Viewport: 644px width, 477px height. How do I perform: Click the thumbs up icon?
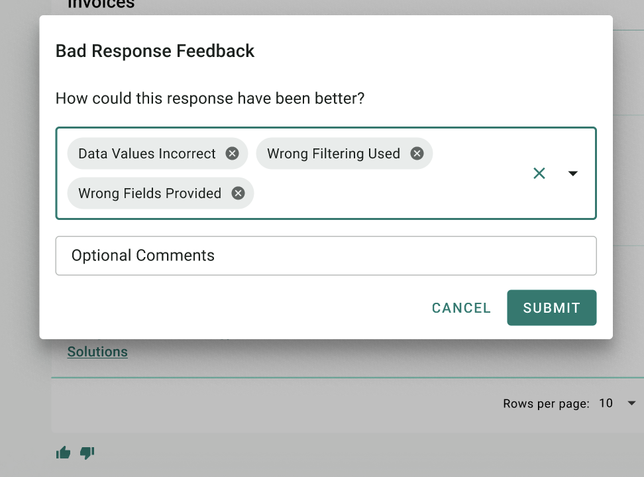(x=63, y=452)
